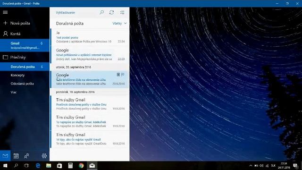Switch to Mail view icon
Viewport: 302px width, 170px height.
(x=5, y=156)
